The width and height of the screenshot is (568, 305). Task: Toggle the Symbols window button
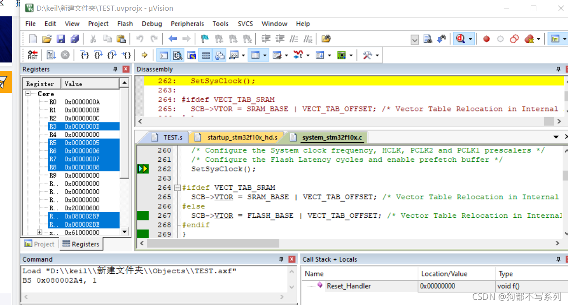click(x=192, y=55)
